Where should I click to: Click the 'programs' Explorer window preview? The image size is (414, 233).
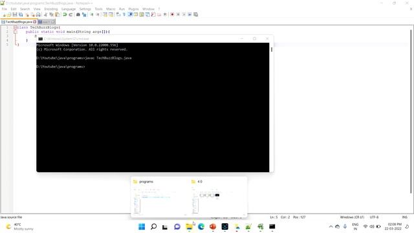pyautogui.click(x=160, y=197)
